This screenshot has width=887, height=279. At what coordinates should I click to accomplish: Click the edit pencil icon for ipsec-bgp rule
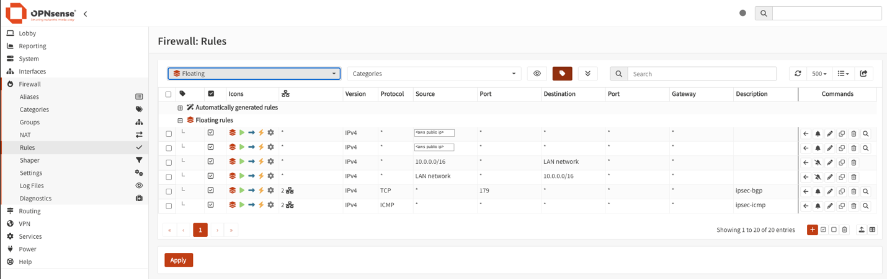[x=829, y=192]
